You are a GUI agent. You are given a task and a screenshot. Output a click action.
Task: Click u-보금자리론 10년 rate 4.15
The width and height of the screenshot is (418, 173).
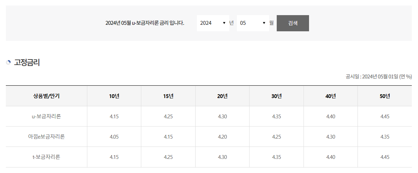click(x=114, y=117)
